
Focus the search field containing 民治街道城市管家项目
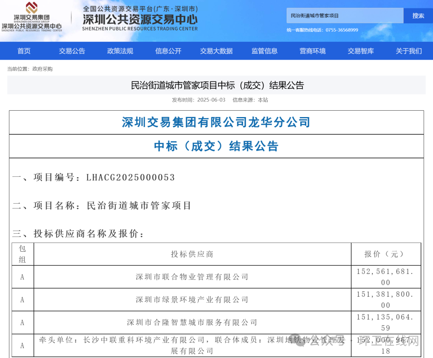(x=345, y=16)
